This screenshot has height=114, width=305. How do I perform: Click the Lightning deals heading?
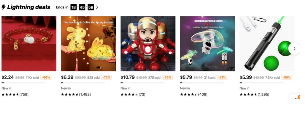click(29, 7)
